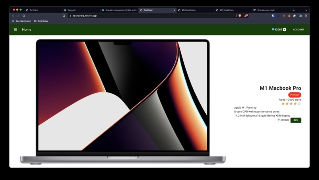Click the Premium badge
This screenshot has height=180, width=319.
tap(294, 95)
